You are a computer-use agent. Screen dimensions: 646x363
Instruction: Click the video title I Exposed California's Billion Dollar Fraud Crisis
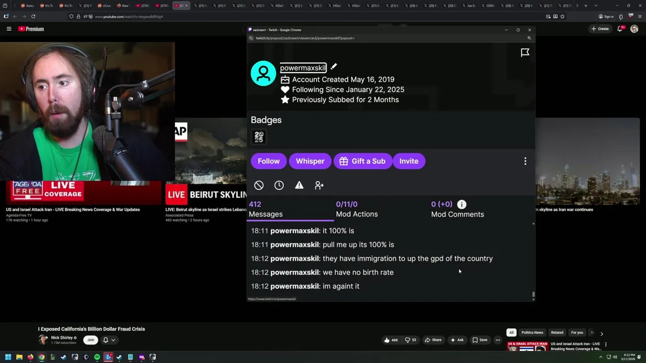[x=91, y=329]
